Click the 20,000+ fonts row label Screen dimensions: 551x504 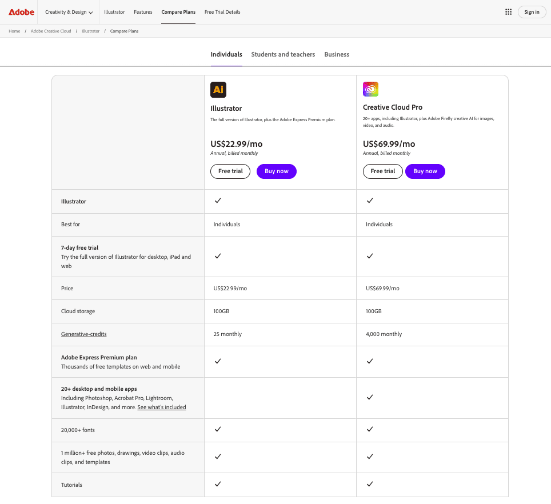(78, 430)
